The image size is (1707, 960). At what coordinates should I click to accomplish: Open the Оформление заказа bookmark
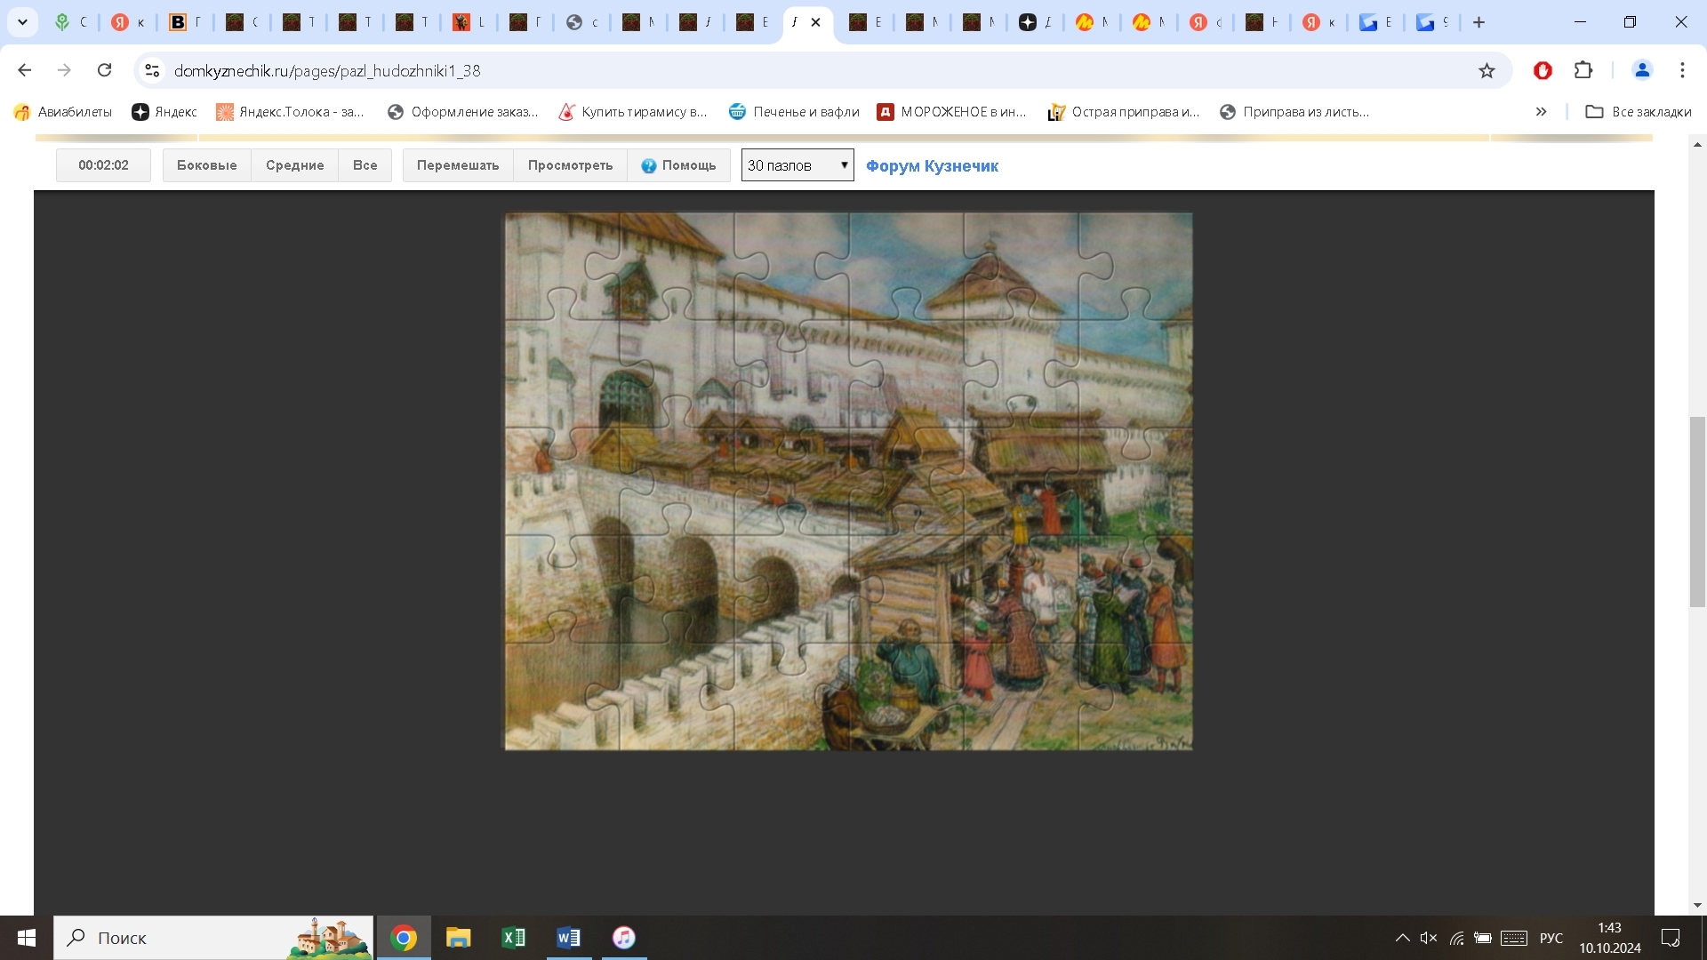463,112
